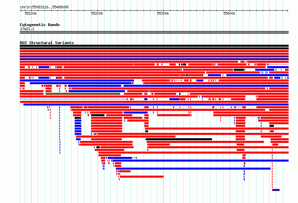Viewport: 298px width, 203px height.
Task: Click the right arrow on the coordinate ruler
Action: (x=288, y=11)
